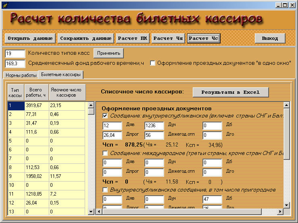Screen dimensions: 298x223
Task: Click the Открыть данные button
Action: 30,38
